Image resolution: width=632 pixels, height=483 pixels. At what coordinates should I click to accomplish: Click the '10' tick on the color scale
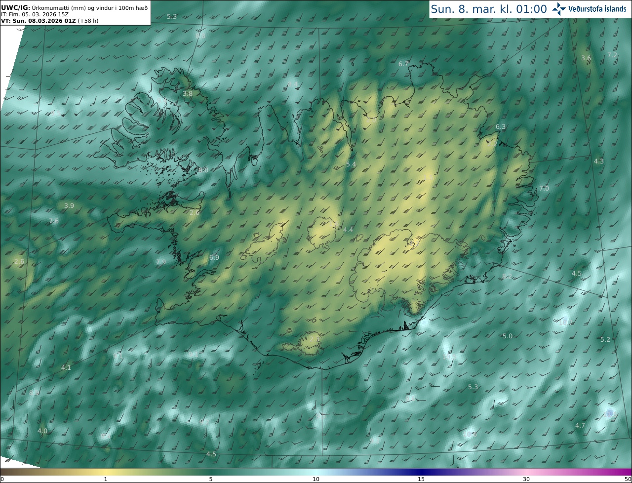pos(316,479)
